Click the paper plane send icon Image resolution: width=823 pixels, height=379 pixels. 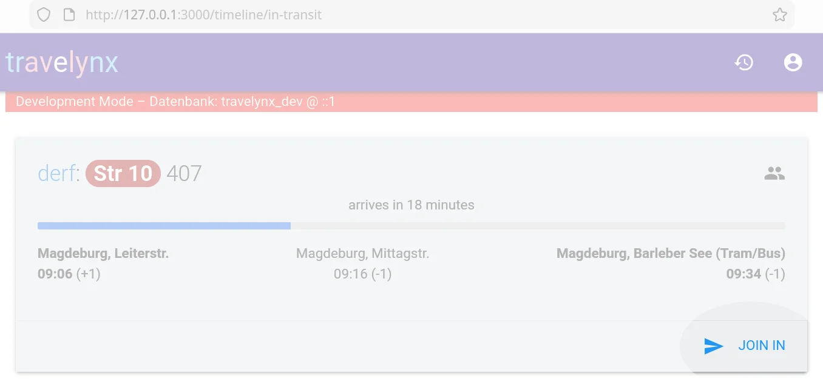click(713, 346)
